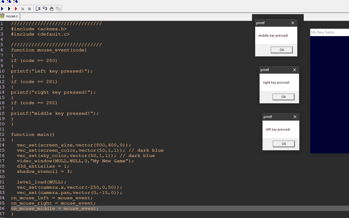Image resolution: width=349 pixels, height=218 pixels.
Task: Confirm OK in 'right key pressed!' dialog
Action: pyautogui.click(x=283, y=97)
